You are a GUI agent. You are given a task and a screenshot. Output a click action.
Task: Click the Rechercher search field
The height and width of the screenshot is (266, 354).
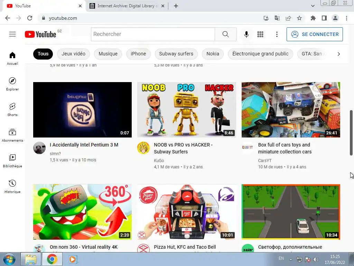[153, 34]
